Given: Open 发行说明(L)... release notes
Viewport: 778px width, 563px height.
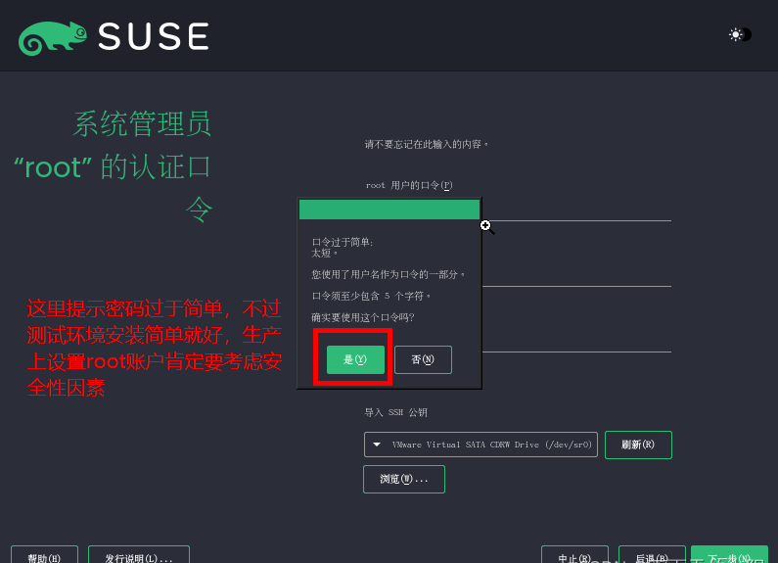Looking at the screenshot, I should [138, 556].
